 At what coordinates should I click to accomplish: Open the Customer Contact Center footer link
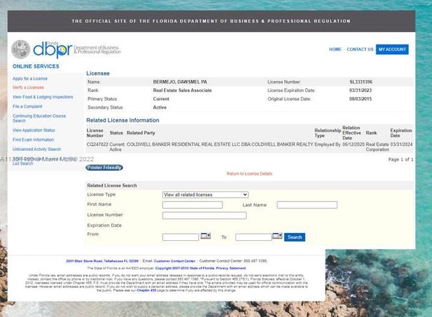click(x=174, y=261)
